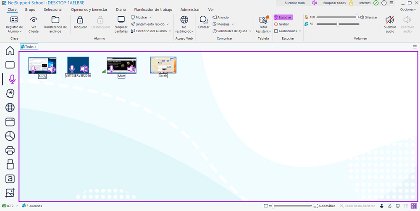Viewport: 420px width, 211px height.
Task: Open the Seleccionar ribbon tab
Action: [53, 10]
